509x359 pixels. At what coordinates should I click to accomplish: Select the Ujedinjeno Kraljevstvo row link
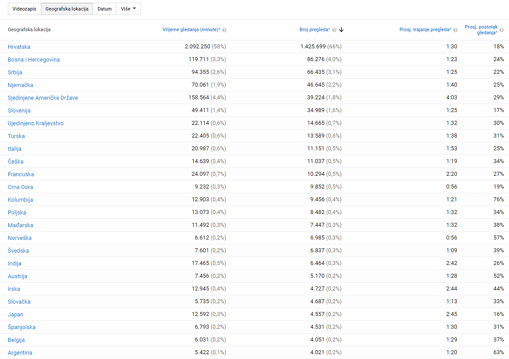tap(36, 123)
